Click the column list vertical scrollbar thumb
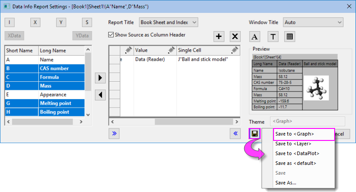This screenshot has height=192, width=356. pos(88,72)
